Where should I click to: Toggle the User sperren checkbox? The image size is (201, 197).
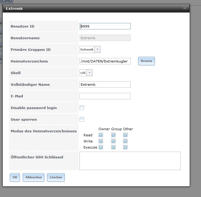[82, 119]
